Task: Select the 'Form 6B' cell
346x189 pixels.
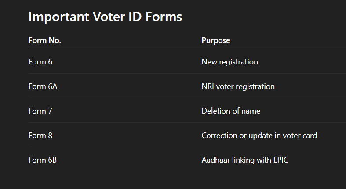Action: pyautogui.click(x=43, y=160)
